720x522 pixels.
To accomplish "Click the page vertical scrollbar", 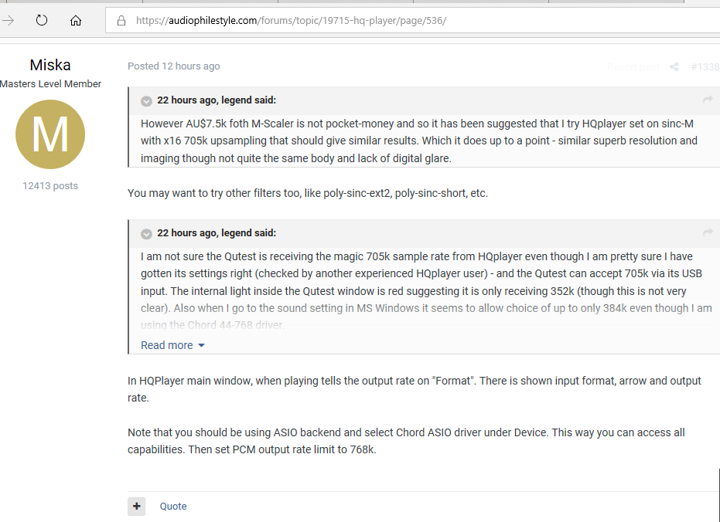I will (x=719, y=495).
